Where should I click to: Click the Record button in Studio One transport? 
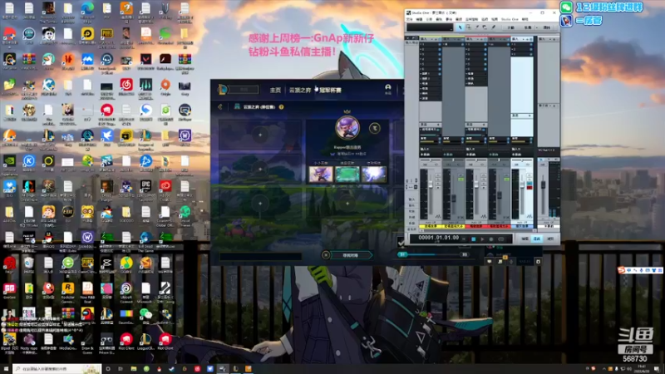[491, 239]
